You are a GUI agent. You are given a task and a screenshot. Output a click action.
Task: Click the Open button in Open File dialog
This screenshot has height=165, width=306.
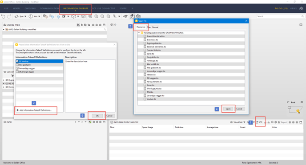[228, 109]
